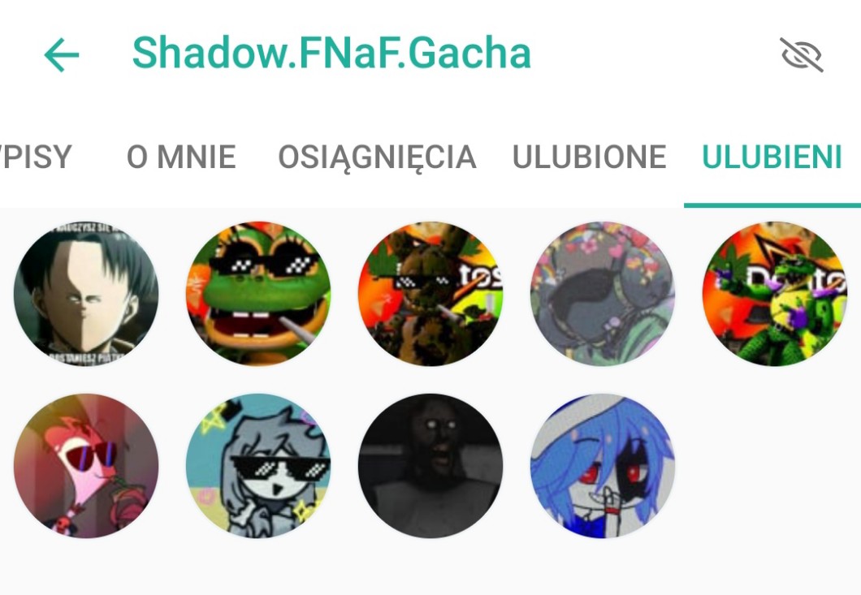Open the pink character with red sunglasses avatar
The image size is (861, 595).
coord(86,465)
